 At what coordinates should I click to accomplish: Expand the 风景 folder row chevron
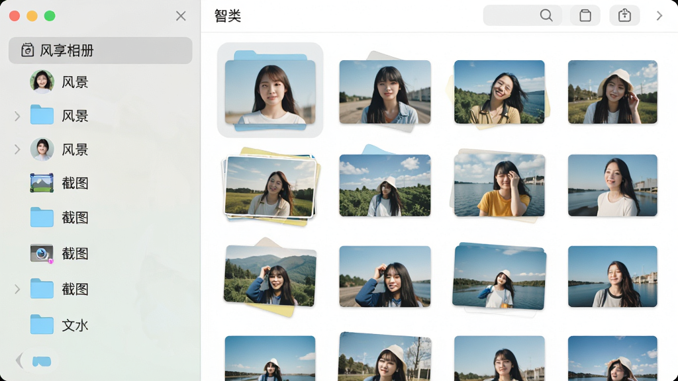[17, 116]
